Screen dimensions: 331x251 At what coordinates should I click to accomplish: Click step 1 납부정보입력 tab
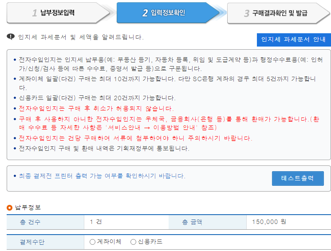[59, 13]
